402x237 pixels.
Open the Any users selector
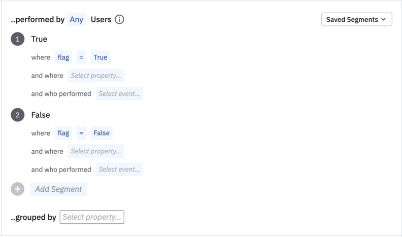tap(77, 20)
